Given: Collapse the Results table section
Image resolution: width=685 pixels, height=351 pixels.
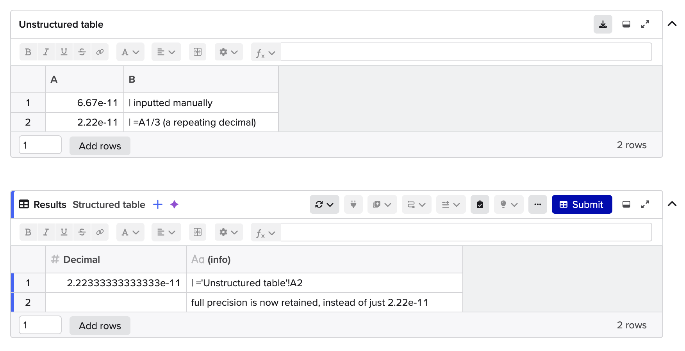Looking at the screenshot, I should pyautogui.click(x=672, y=204).
